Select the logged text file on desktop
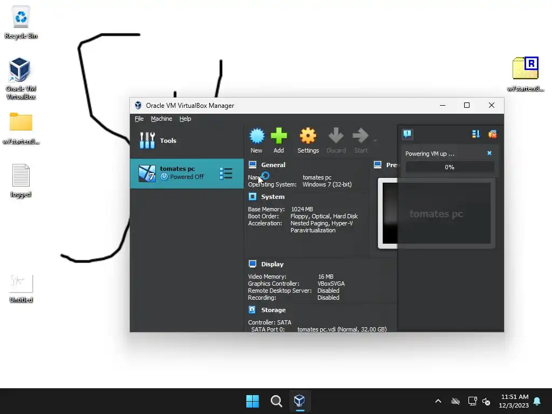The height and width of the screenshot is (414, 552). [21, 181]
